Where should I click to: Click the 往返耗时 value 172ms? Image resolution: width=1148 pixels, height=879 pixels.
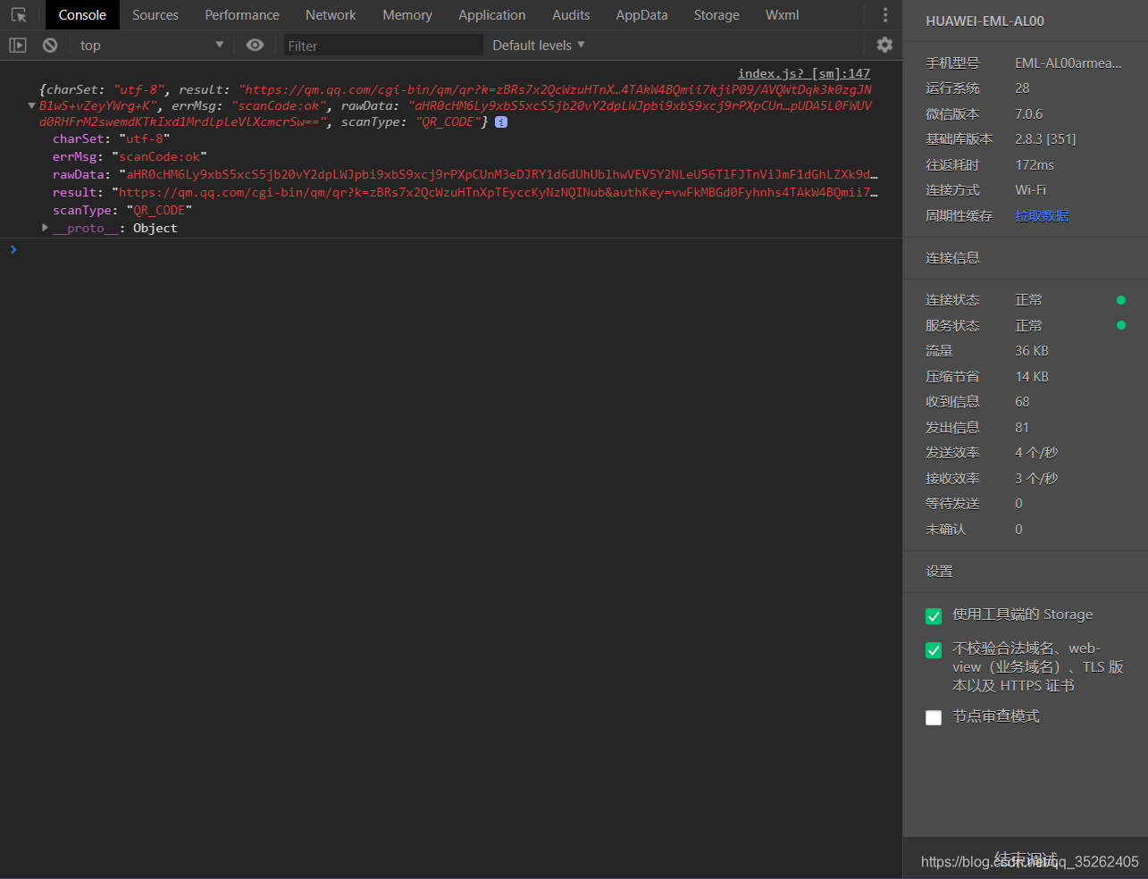pyautogui.click(x=1035, y=164)
